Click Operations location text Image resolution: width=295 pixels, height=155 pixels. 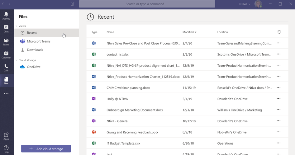(225, 143)
